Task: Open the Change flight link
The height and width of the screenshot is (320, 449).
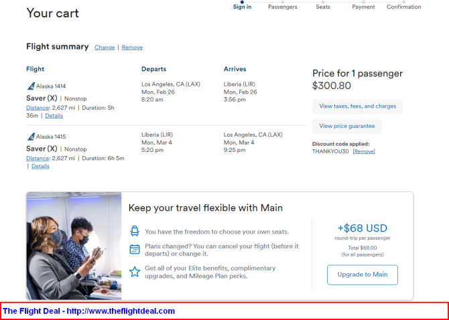Action: click(x=105, y=48)
